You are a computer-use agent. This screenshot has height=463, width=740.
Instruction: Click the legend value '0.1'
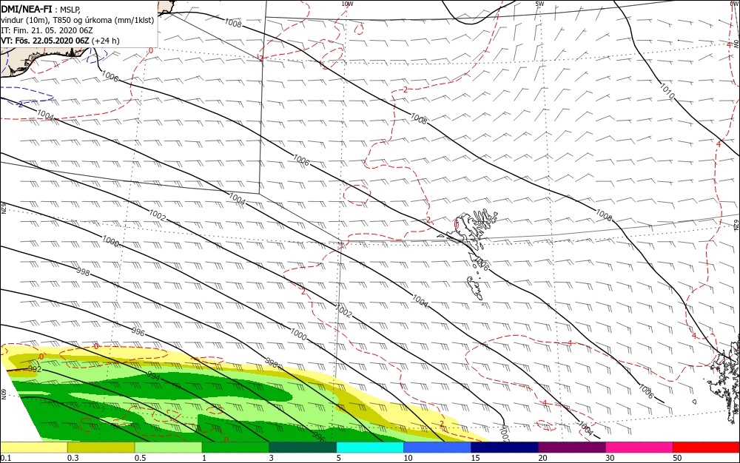coord(6,458)
